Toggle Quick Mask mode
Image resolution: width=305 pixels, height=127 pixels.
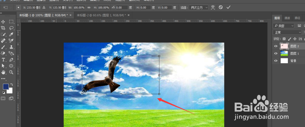(3, 98)
